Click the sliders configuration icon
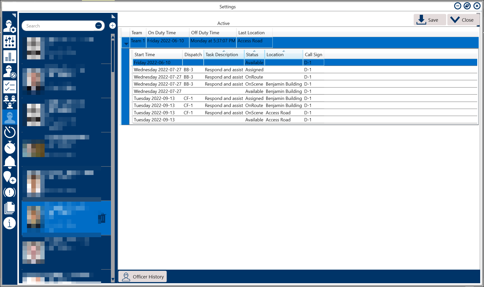The height and width of the screenshot is (287, 484). (10, 42)
